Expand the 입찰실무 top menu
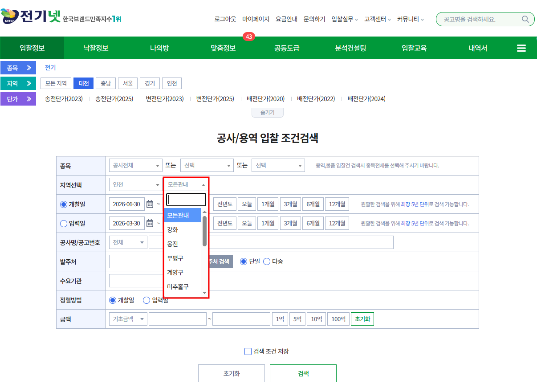 (x=345, y=19)
